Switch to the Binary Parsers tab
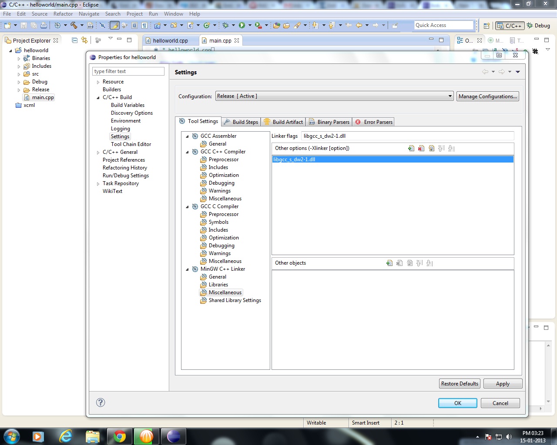 pyautogui.click(x=329, y=122)
